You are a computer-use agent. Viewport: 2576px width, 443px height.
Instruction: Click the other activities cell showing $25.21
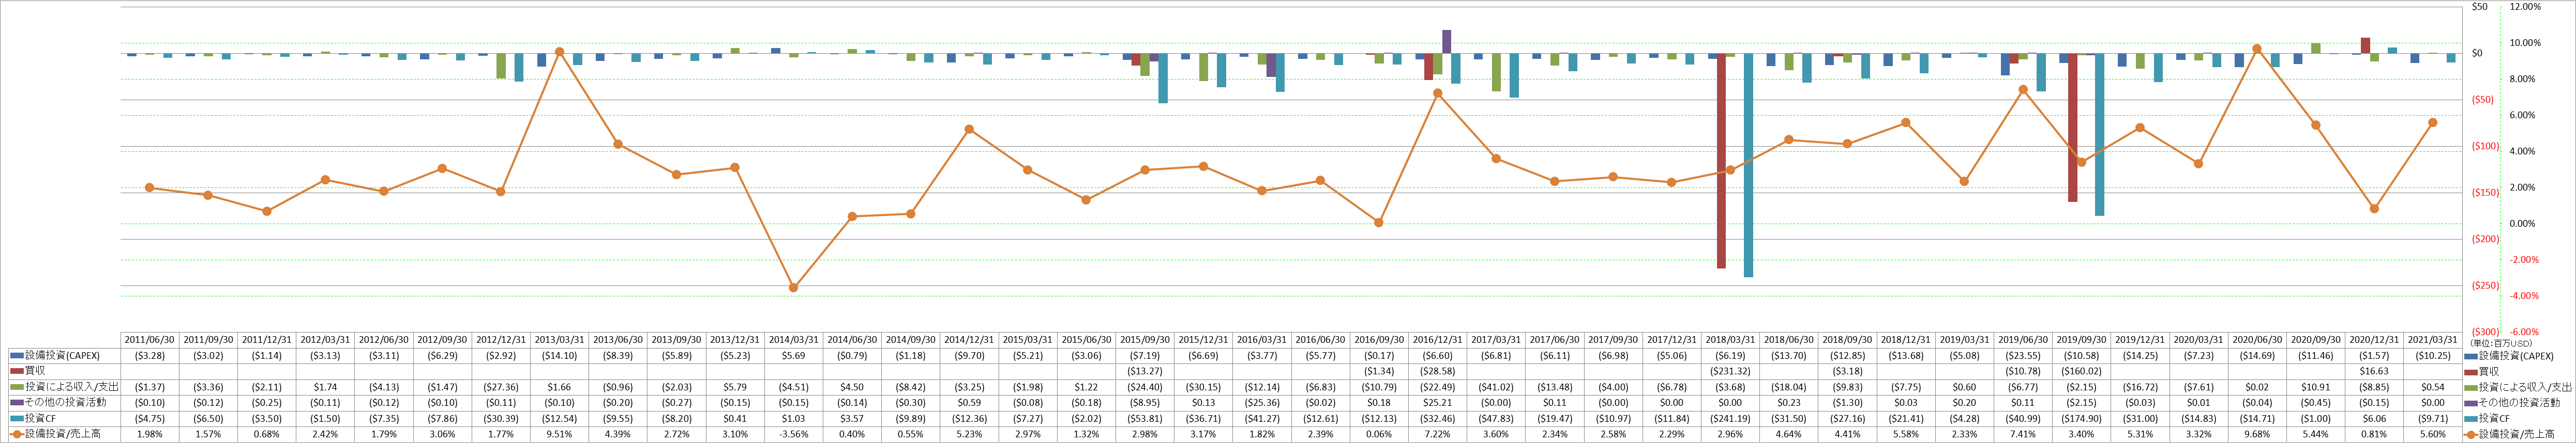point(1437,402)
